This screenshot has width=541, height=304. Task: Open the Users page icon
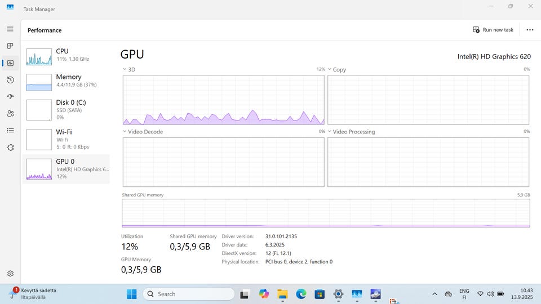[x=10, y=113]
